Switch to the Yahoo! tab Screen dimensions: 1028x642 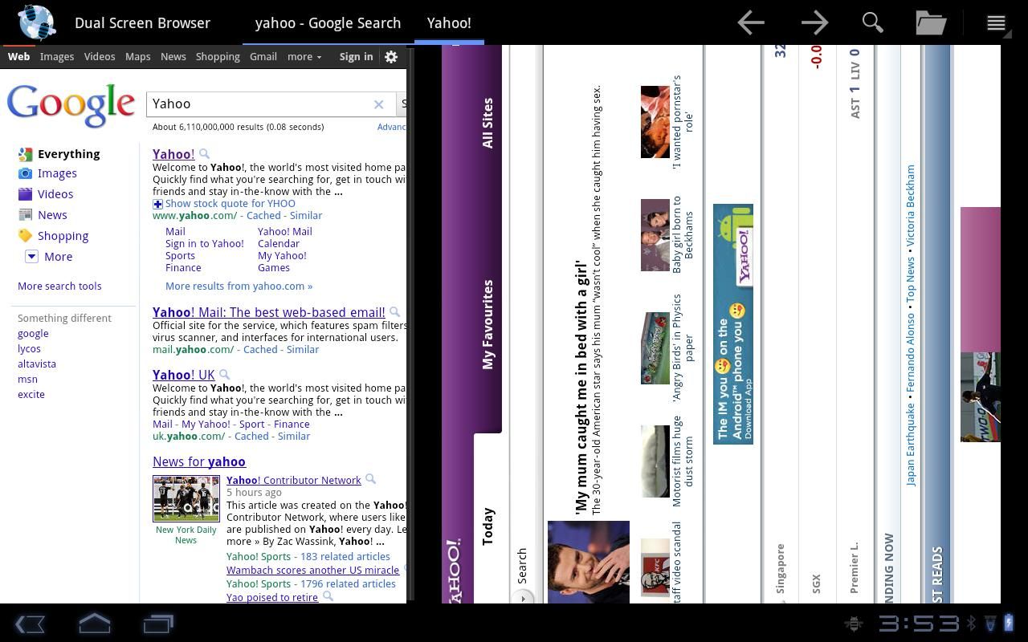(x=449, y=22)
